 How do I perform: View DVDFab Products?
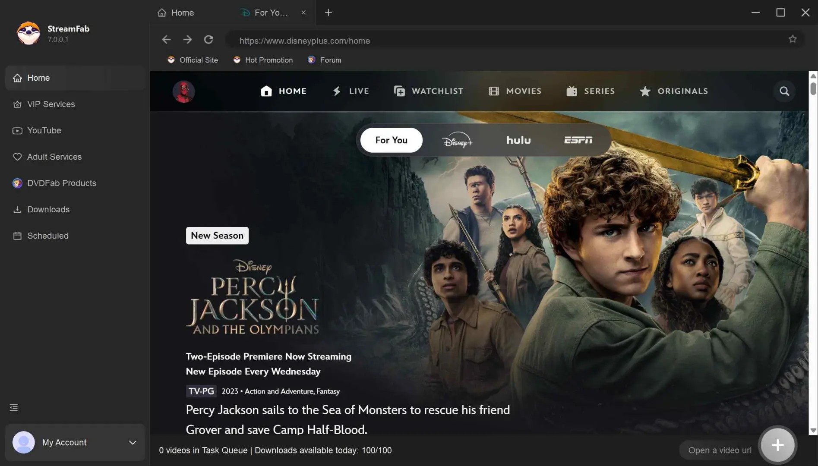[61, 183]
